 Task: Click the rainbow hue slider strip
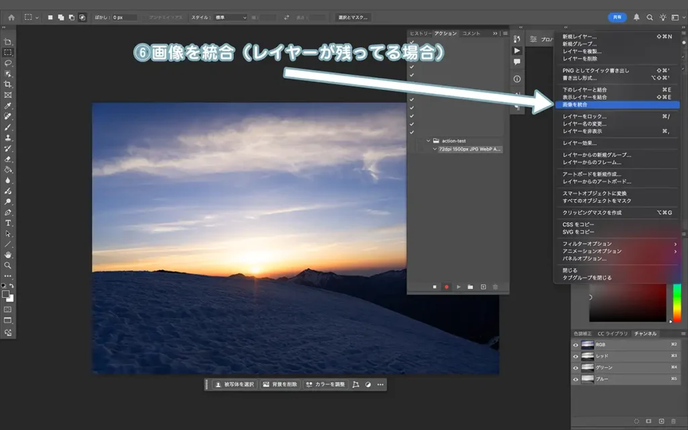click(677, 302)
